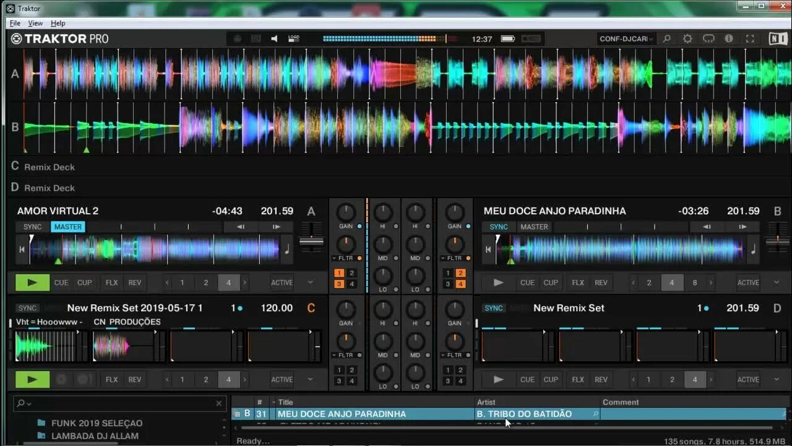Toggle SYNC on deck B

pos(499,227)
